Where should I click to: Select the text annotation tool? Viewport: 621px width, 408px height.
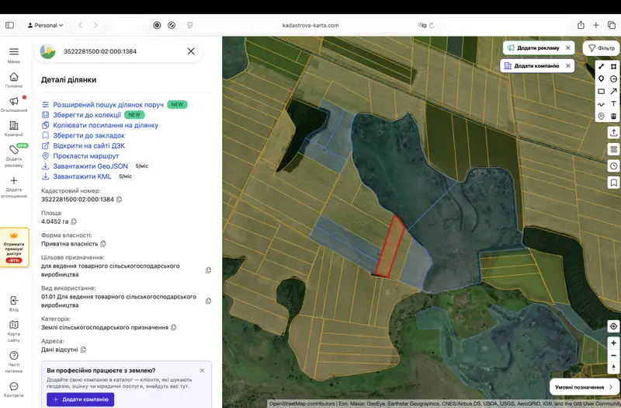click(x=613, y=104)
